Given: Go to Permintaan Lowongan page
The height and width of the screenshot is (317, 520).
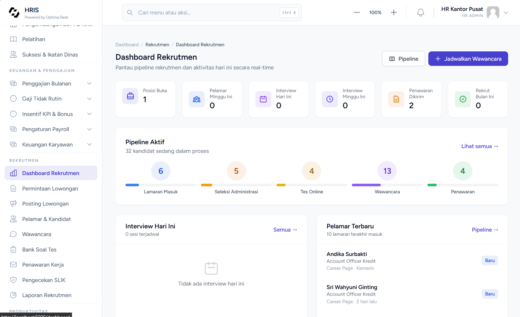Looking at the screenshot, I should click(51, 189).
